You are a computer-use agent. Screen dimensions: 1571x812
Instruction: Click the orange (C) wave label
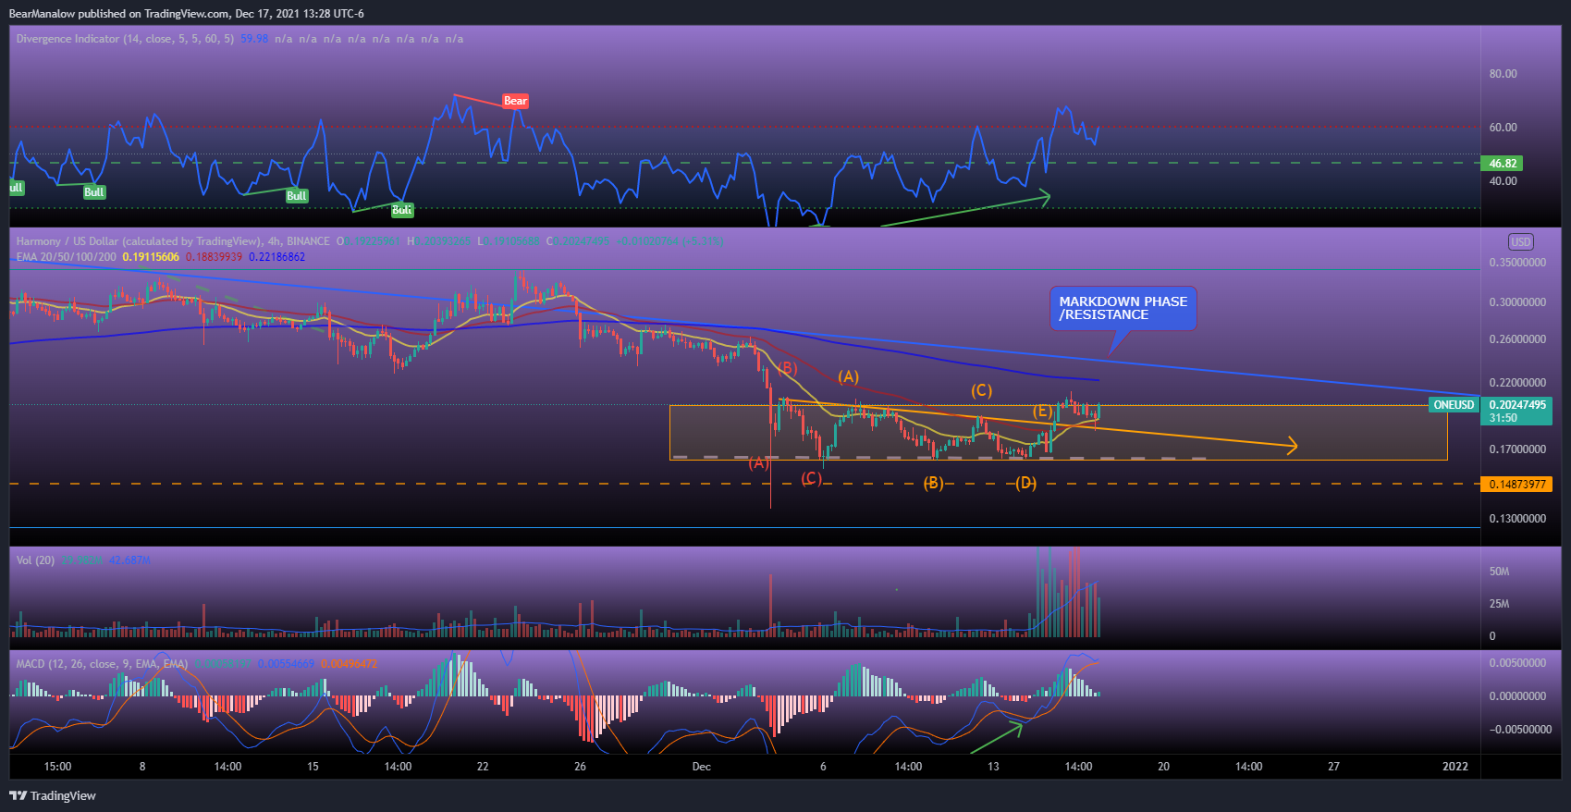click(x=981, y=390)
